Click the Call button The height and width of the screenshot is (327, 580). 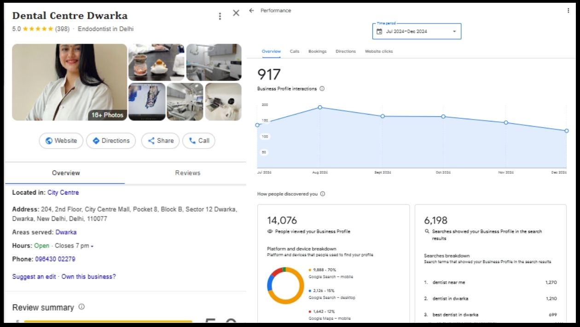pyautogui.click(x=199, y=141)
